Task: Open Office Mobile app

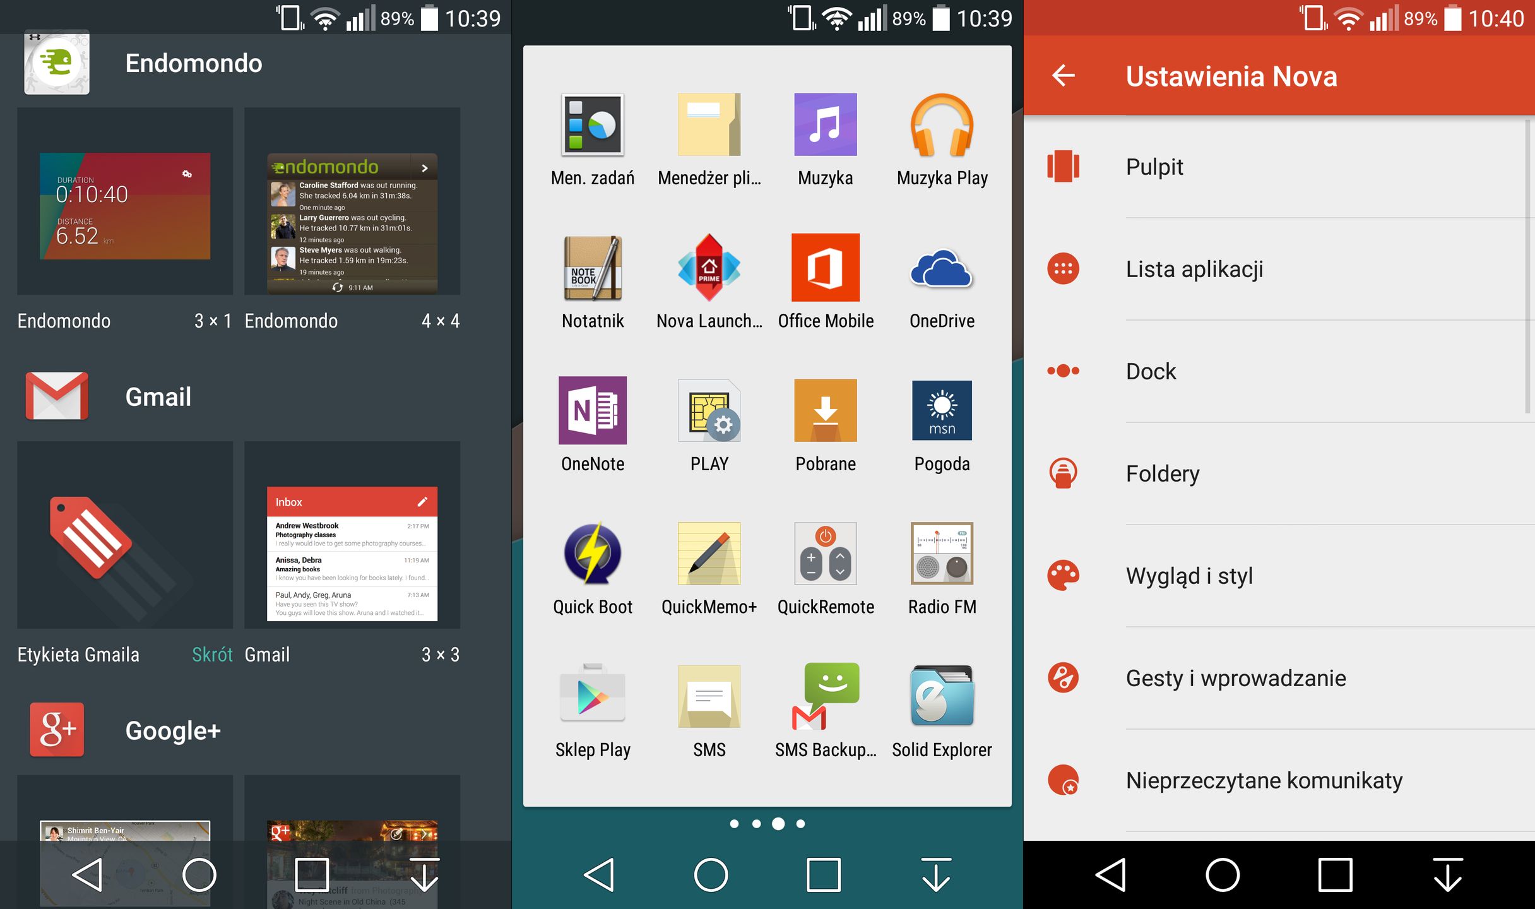Action: 825,268
